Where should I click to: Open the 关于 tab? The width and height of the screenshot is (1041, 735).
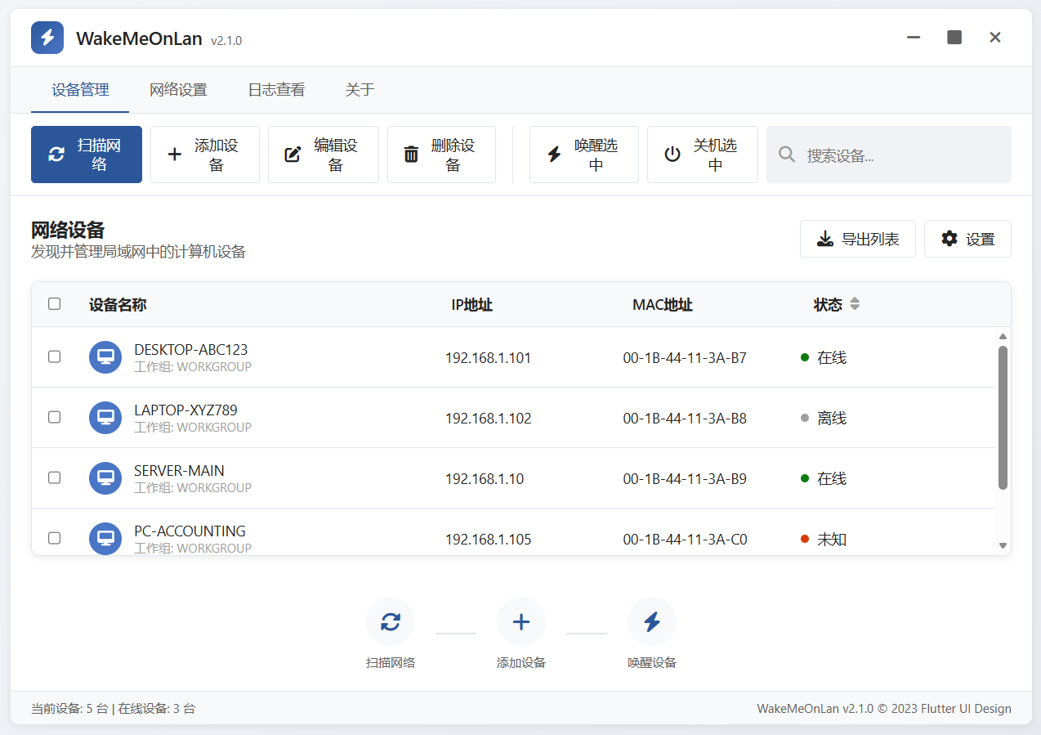(x=360, y=90)
